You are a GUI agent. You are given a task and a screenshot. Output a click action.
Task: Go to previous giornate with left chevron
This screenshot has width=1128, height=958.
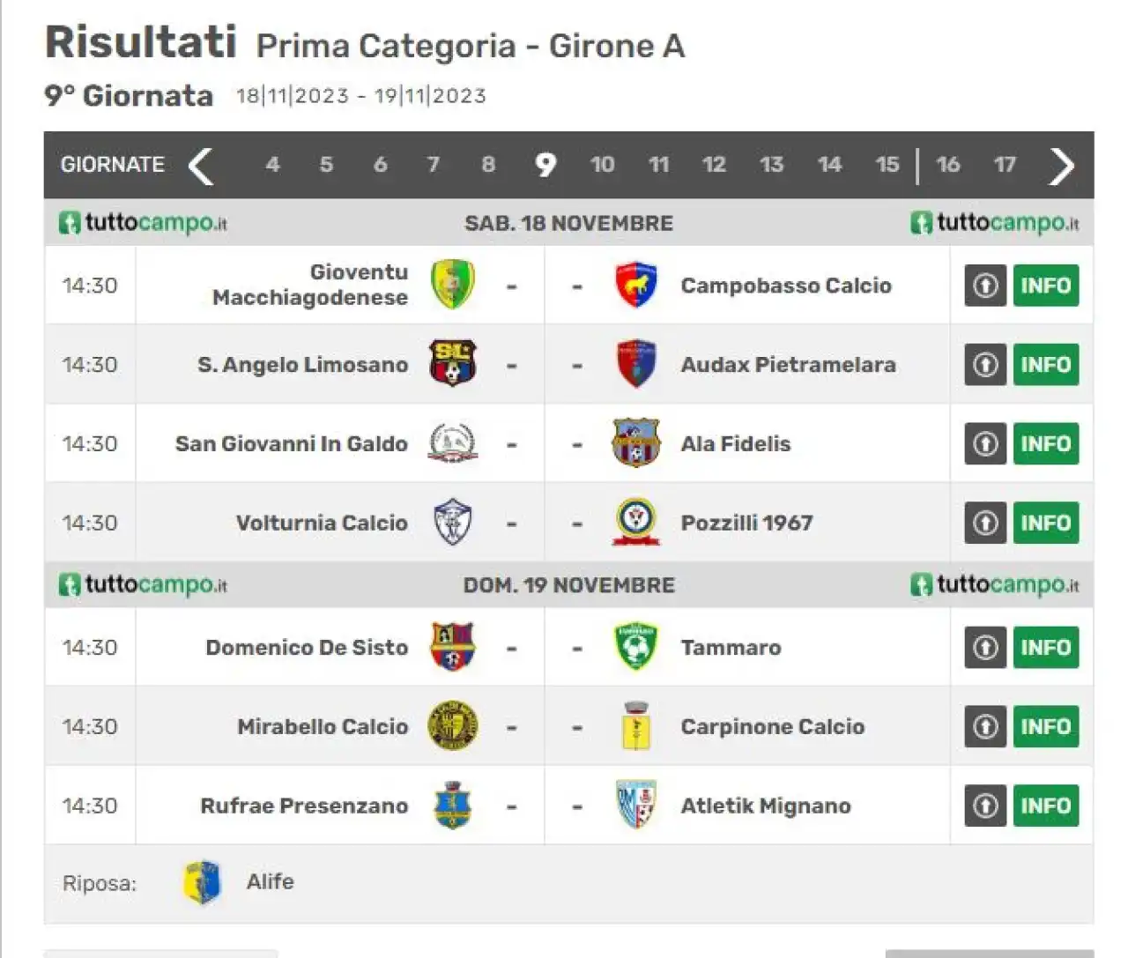(201, 166)
